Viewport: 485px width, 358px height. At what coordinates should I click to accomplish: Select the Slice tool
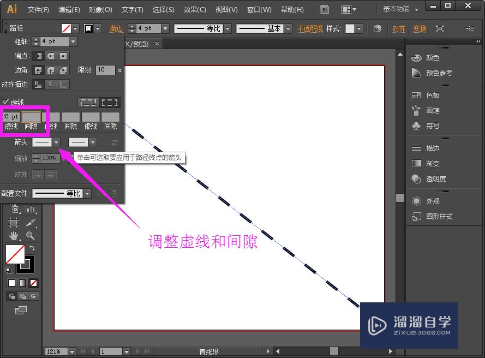pos(31,223)
